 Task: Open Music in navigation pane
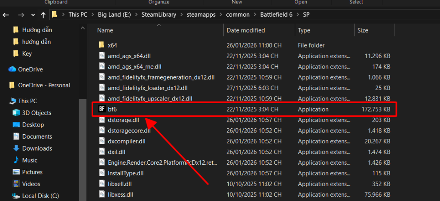pyautogui.click(x=30, y=160)
